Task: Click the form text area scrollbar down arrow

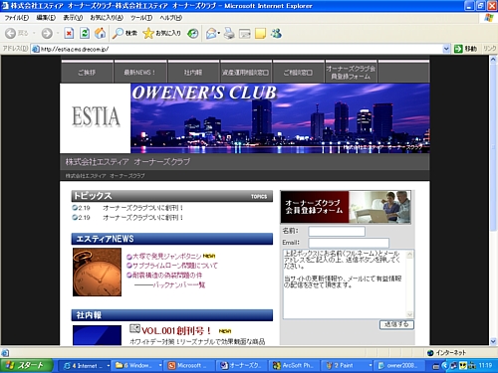Action: point(409,314)
